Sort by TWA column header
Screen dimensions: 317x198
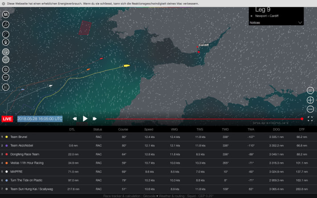(x=251, y=129)
